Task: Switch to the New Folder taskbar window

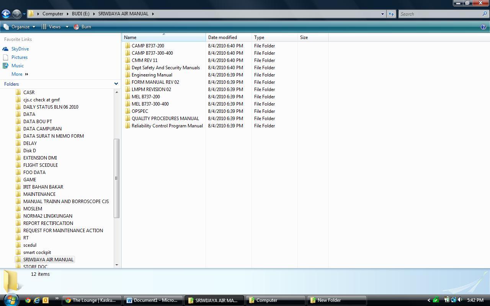Action: (336, 300)
